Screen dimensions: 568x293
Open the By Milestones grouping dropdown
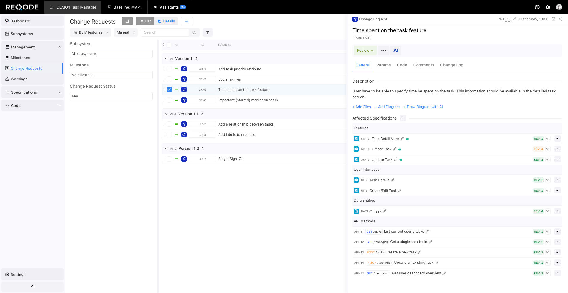tap(90, 32)
